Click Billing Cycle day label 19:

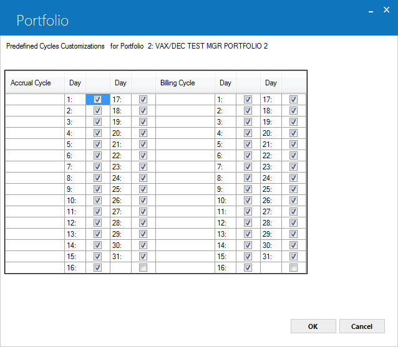[x=267, y=122]
